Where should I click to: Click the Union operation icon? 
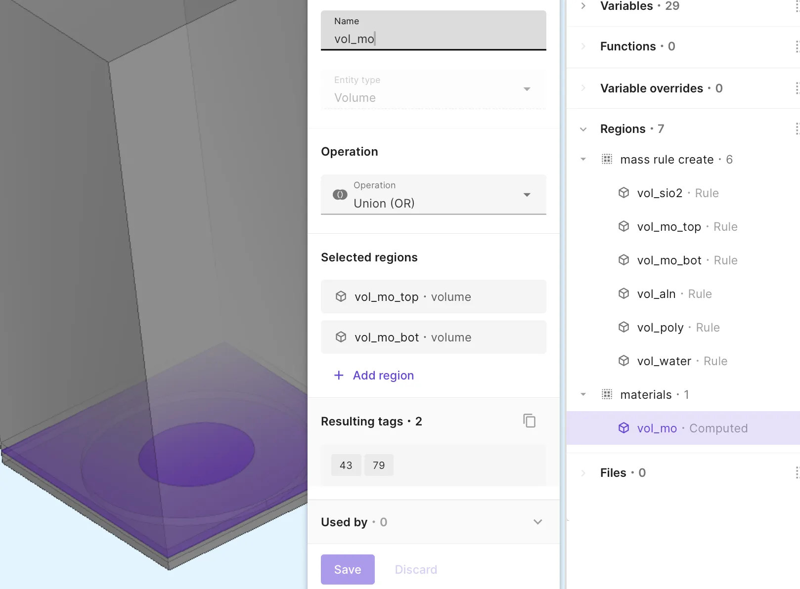coord(340,195)
